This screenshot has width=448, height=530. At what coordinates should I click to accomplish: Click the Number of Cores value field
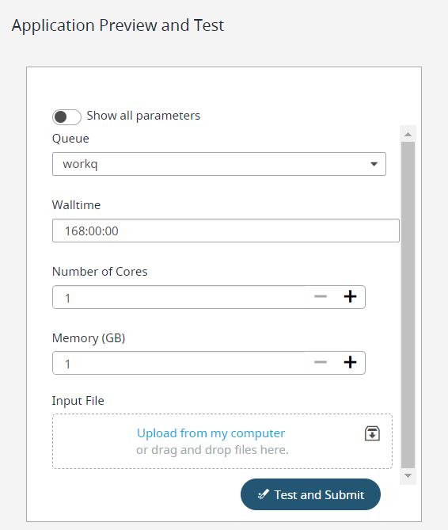click(178, 297)
